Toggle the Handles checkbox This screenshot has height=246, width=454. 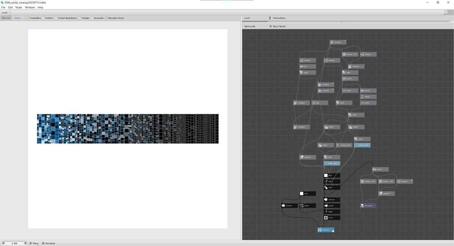[29, 18]
